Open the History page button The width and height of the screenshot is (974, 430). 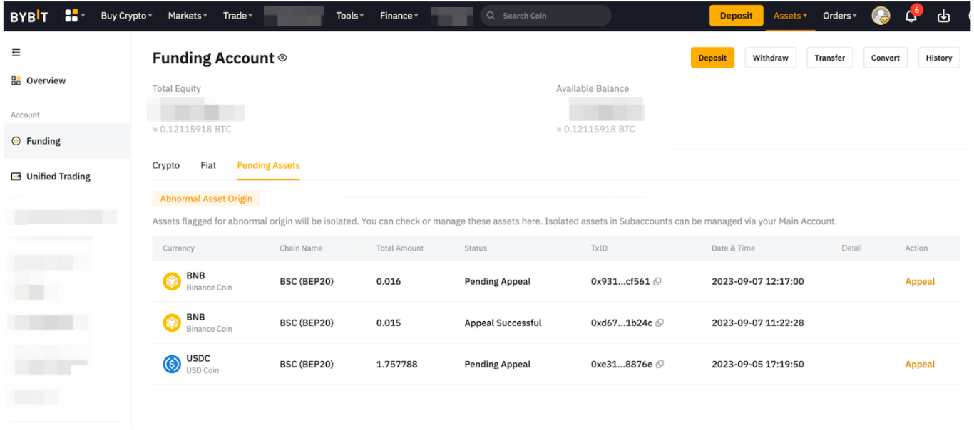[x=938, y=58]
